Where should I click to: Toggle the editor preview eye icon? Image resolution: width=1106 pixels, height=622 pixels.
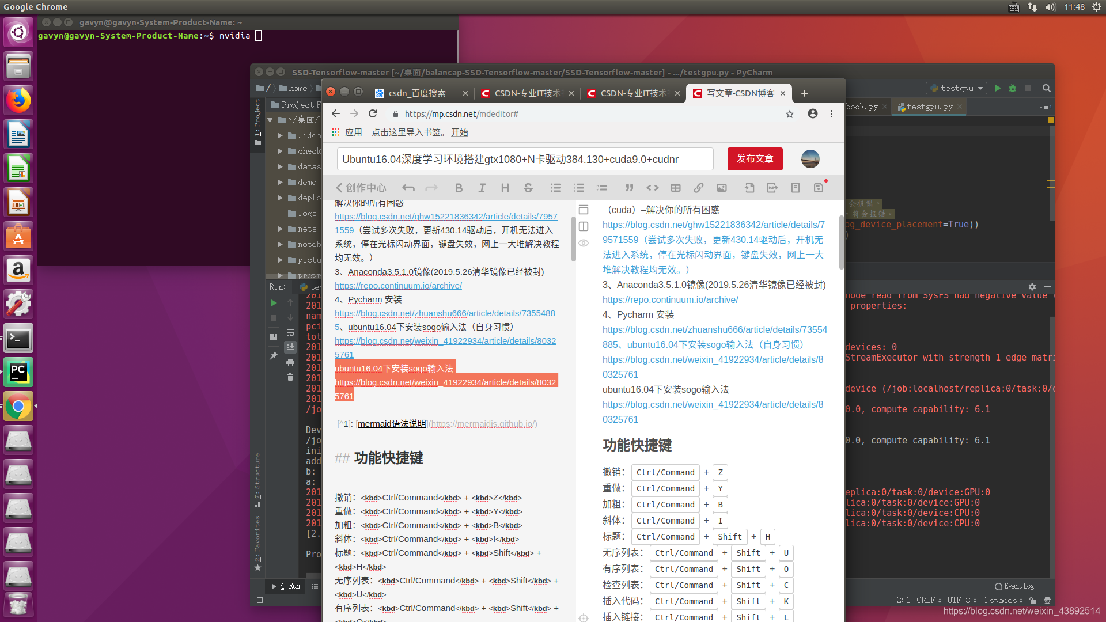point(584,243)
